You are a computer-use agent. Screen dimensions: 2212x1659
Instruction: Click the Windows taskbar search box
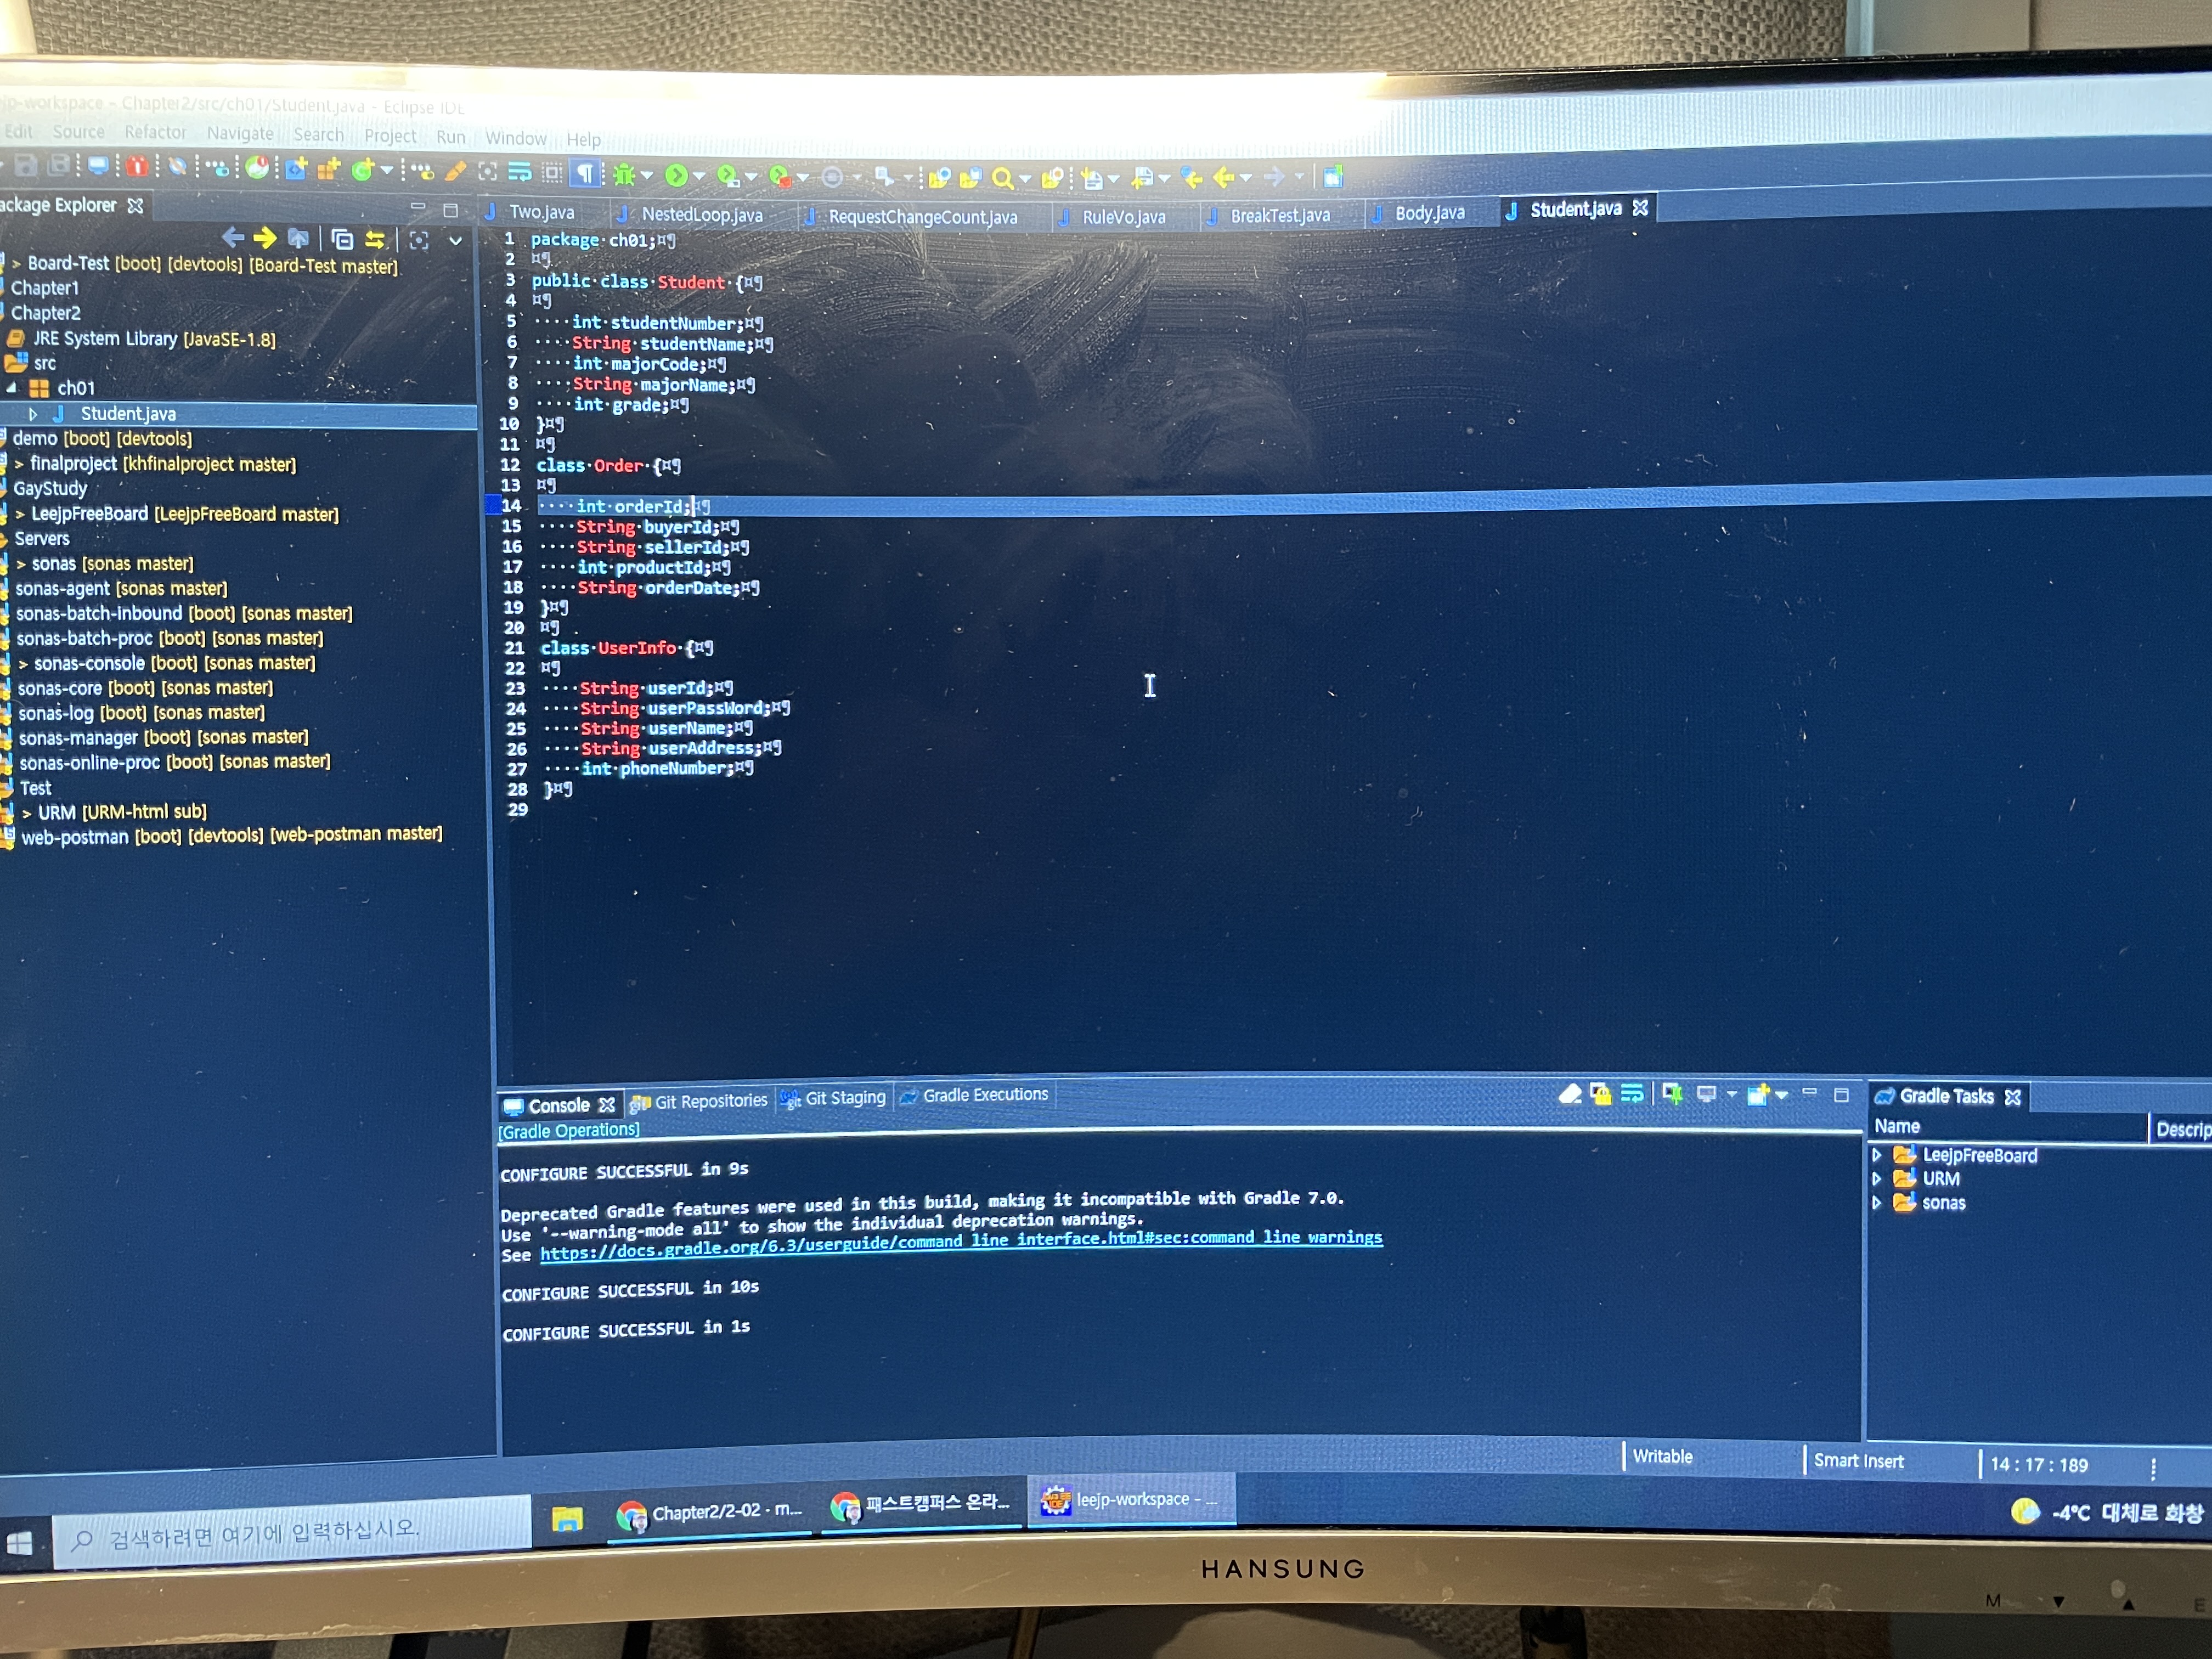(x=292, y=1532)
